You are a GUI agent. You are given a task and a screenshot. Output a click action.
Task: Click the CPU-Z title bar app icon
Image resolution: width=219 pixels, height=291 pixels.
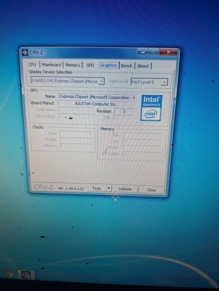(x=25, y=52)
